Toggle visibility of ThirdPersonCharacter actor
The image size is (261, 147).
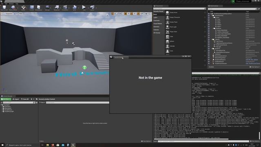[209, 64]
